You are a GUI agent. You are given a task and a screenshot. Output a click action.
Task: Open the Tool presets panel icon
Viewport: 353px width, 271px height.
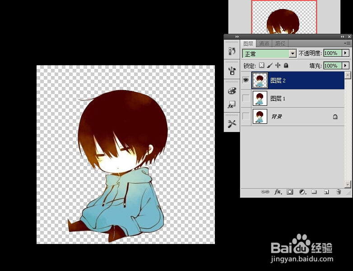click(x=232, y=124)
